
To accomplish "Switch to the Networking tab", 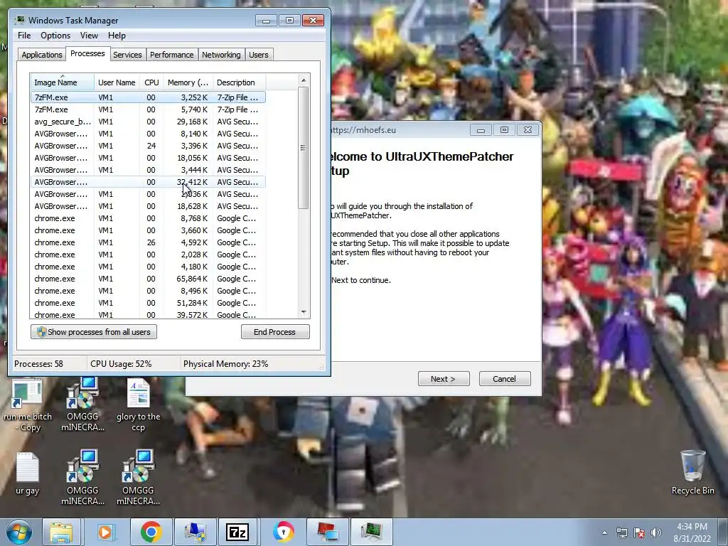I will [x=221, y=55].
